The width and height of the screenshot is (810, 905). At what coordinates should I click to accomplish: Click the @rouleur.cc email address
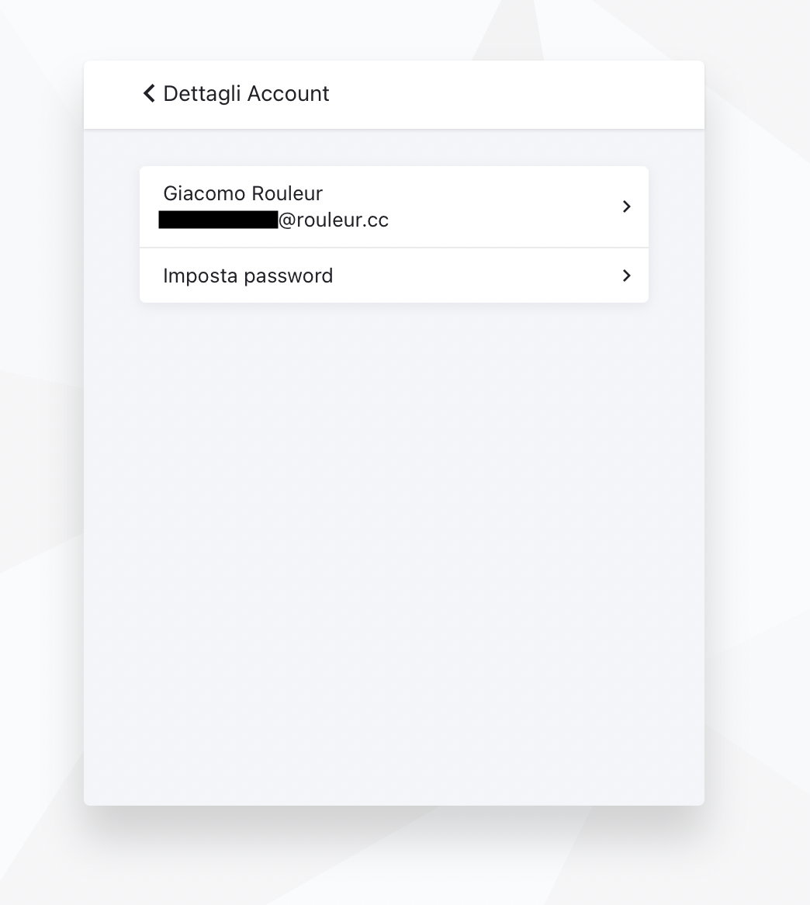click(x=273, y=220)
